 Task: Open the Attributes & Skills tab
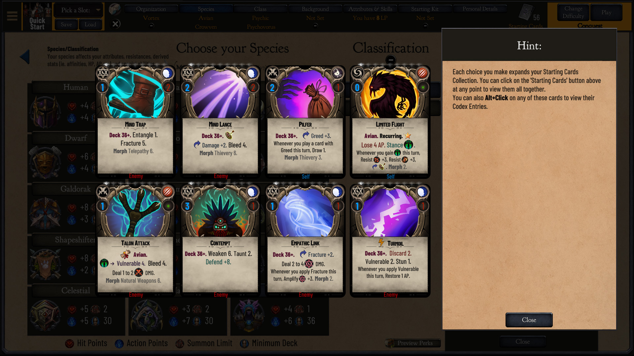(x=370, y=9)
